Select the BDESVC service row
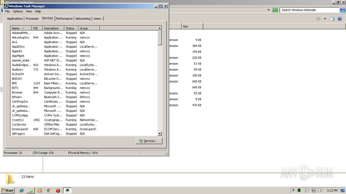This screenshot has height=194, width=346. [x=84, y=79]
